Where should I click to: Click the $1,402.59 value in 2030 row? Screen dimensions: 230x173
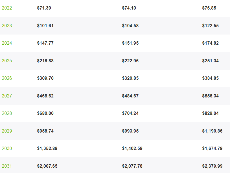pos(132,149)
